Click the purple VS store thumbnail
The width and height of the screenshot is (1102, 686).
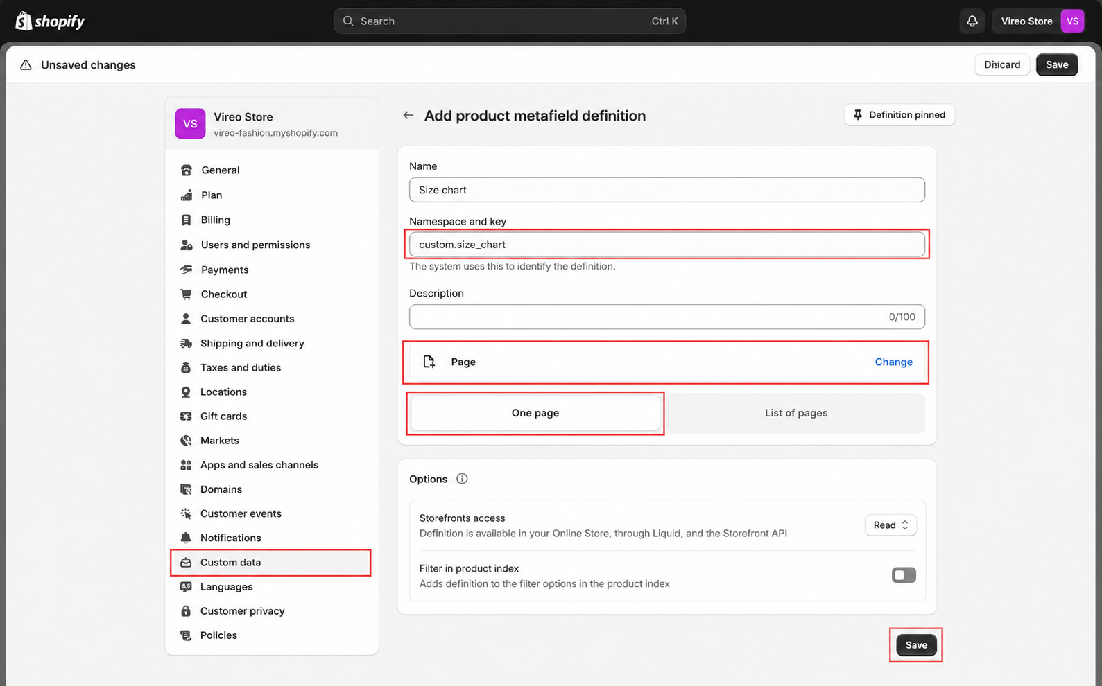click(x=190, y=124)
